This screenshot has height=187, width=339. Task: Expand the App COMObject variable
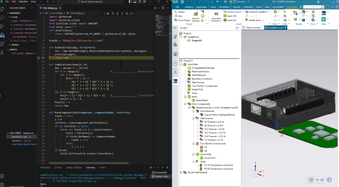(11, 21)
